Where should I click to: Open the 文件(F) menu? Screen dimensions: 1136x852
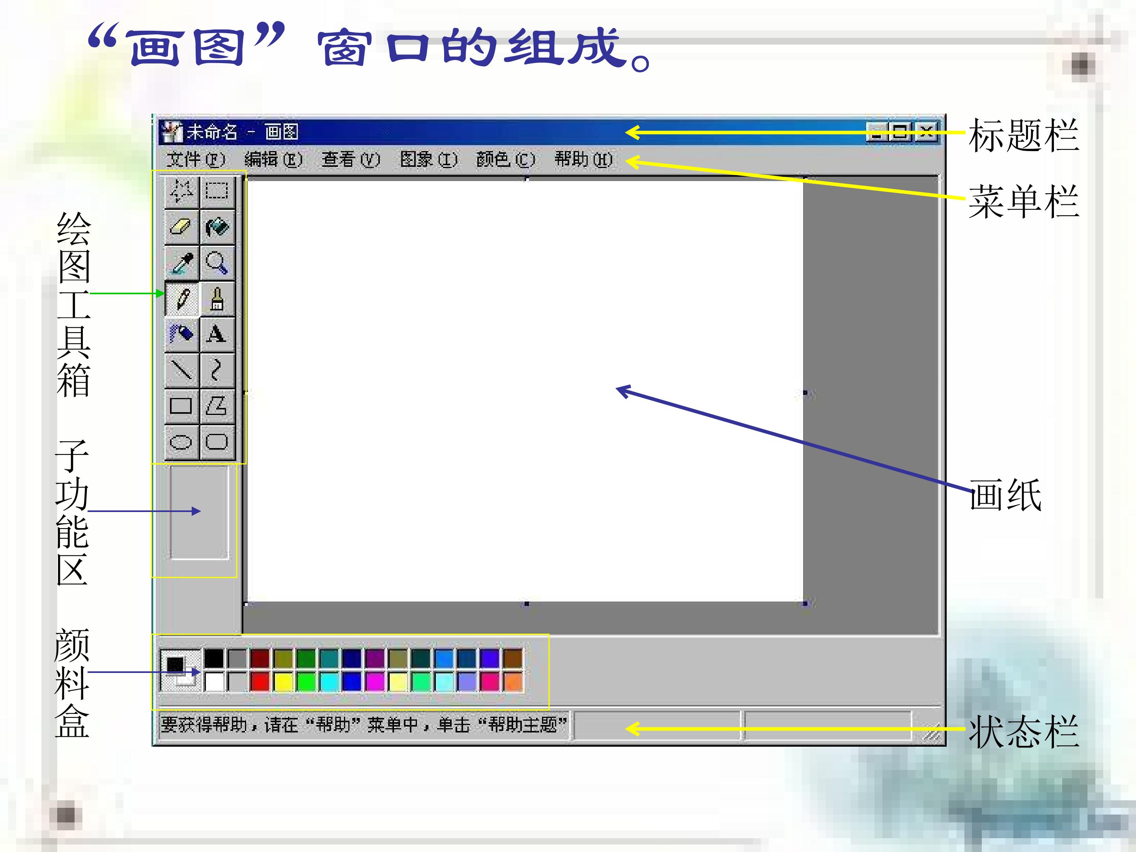[x=196, y=160]
